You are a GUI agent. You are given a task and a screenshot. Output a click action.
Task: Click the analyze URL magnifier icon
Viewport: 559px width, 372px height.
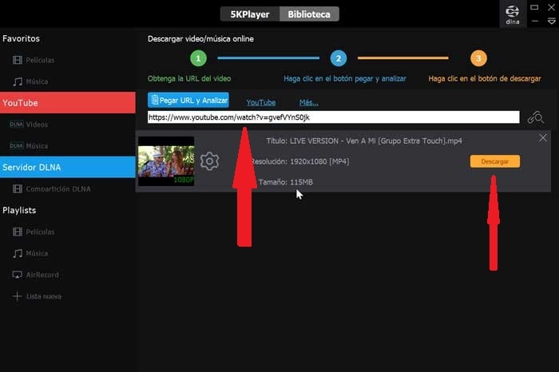coord(536,117)
